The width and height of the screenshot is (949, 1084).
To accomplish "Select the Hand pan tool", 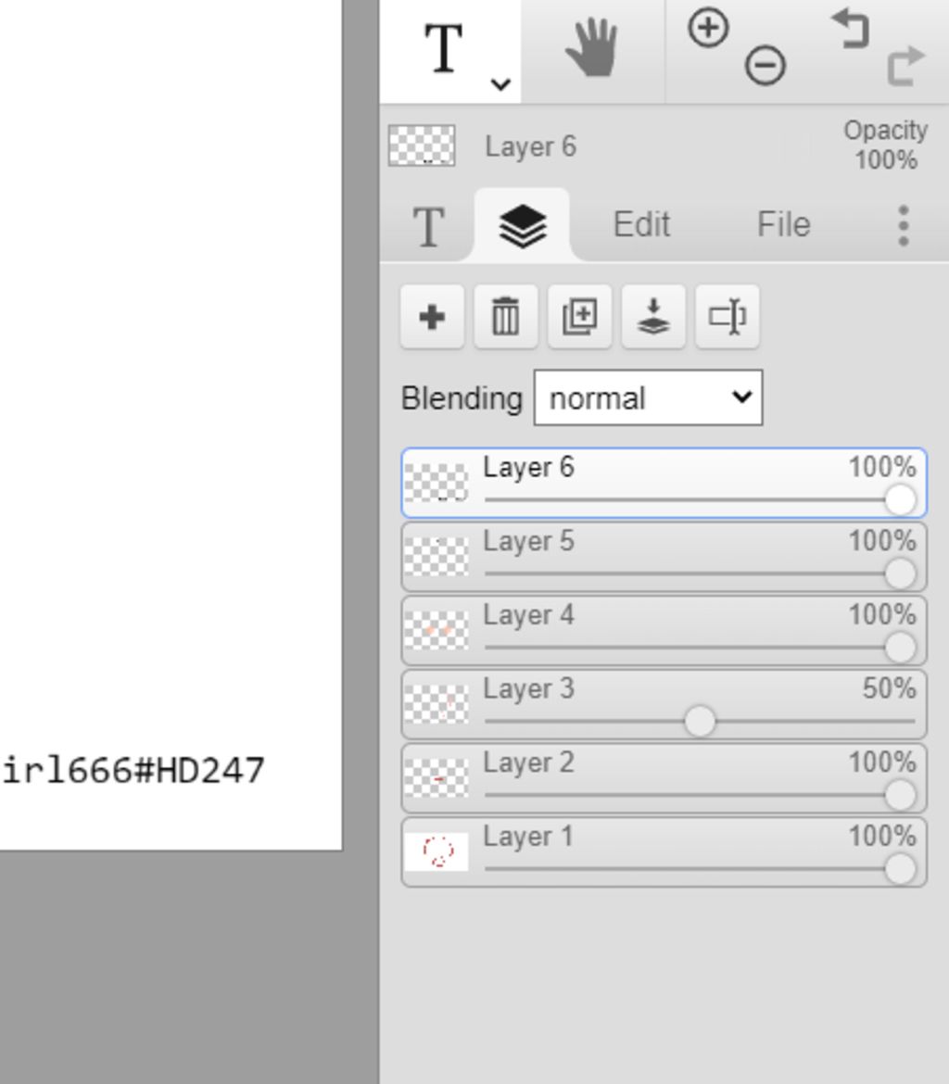I will point(591,48).
